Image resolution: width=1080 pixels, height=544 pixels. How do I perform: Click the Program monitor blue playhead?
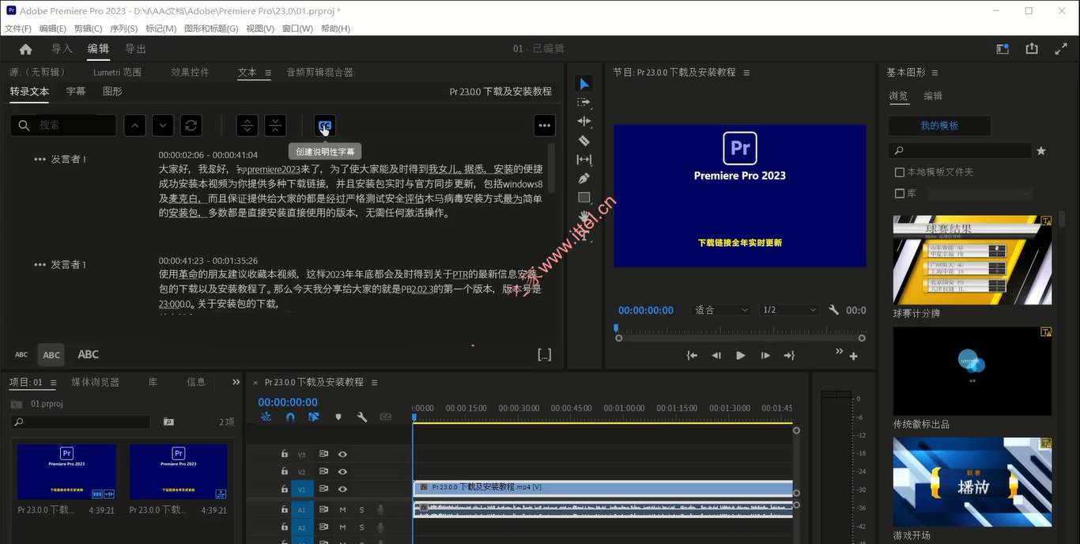[616, 328]
